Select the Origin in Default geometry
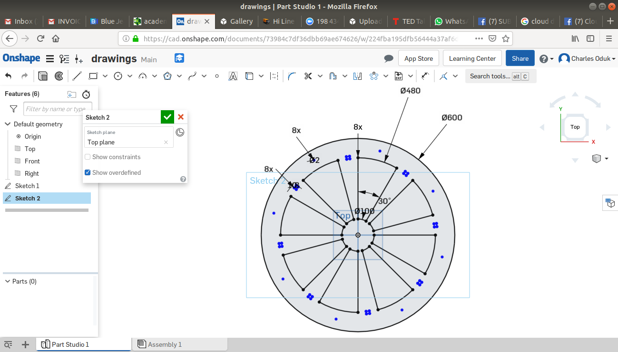The height and width of the screenshot is (352, 618). pos(33,136)
